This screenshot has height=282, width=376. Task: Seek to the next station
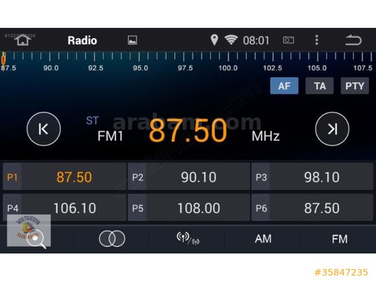[332, 129]
